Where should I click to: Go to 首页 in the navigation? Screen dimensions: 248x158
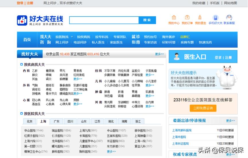(27, 39)
